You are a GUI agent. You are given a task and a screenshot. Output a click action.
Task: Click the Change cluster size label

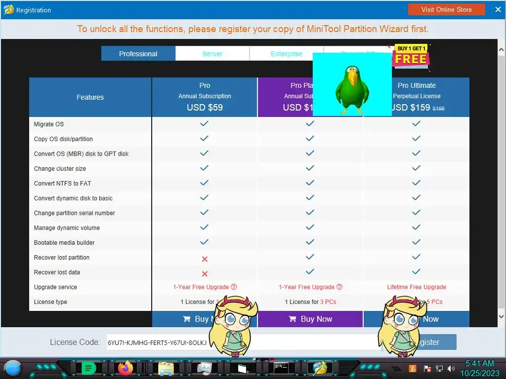point(60,169)
